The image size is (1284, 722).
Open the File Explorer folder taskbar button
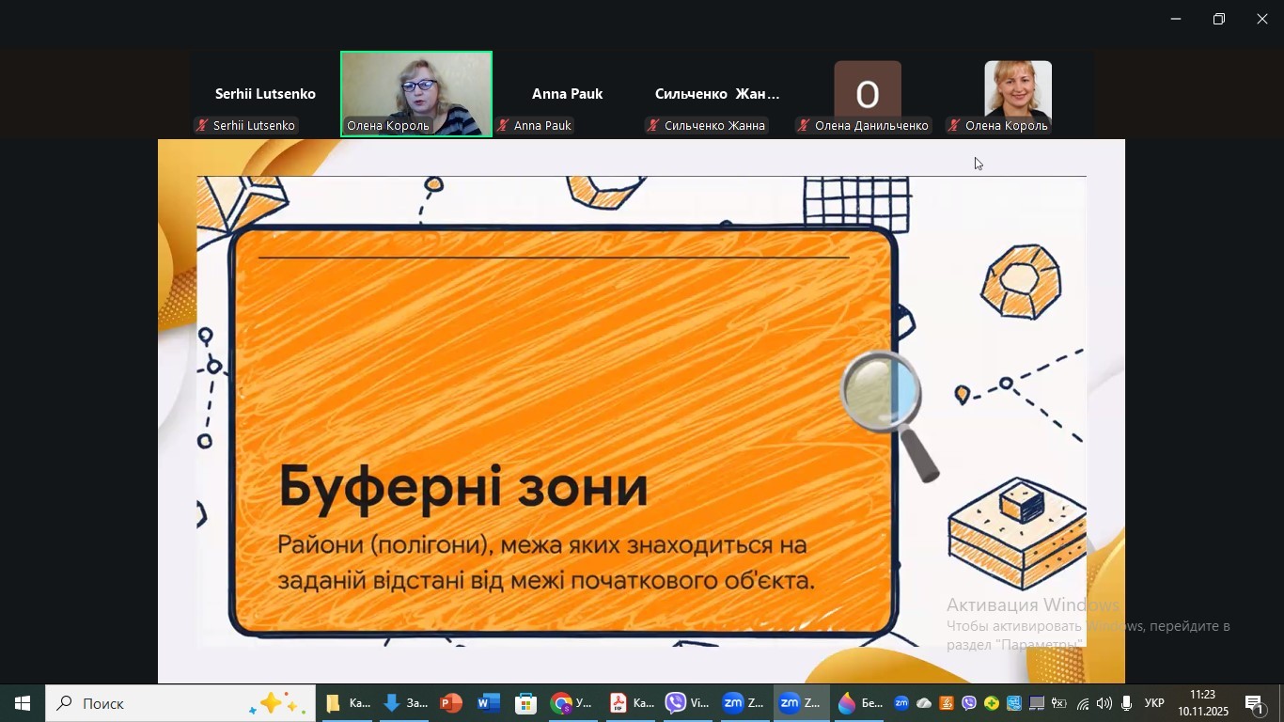347,703
